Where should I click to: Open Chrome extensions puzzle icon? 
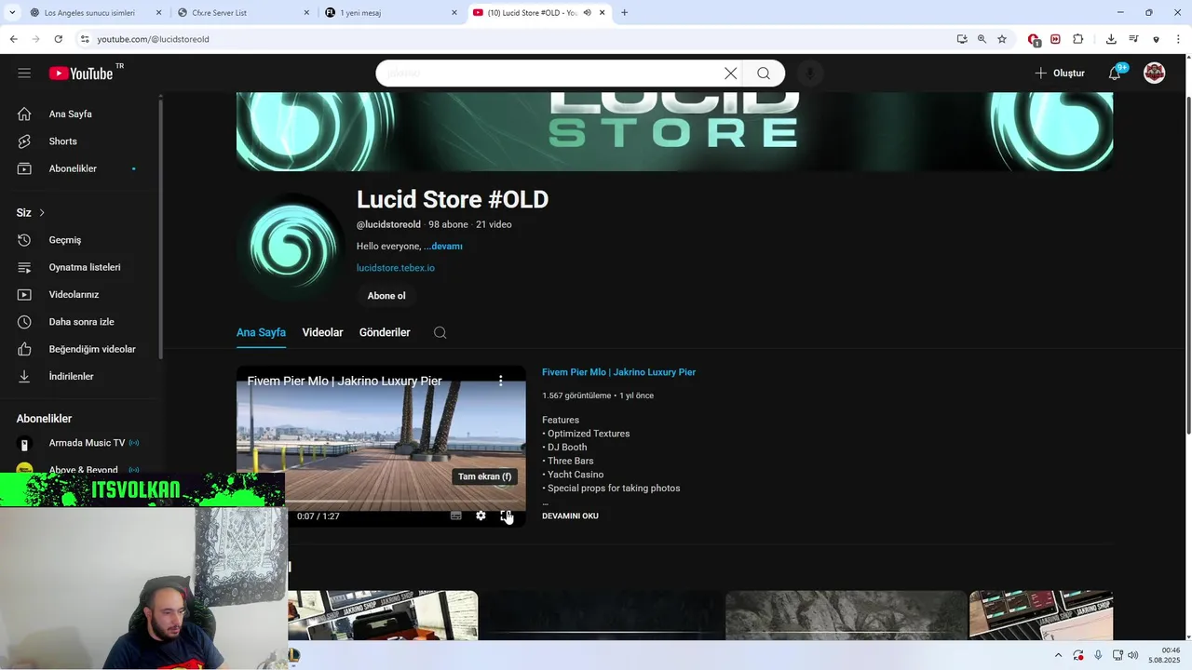pos(1078,39)
